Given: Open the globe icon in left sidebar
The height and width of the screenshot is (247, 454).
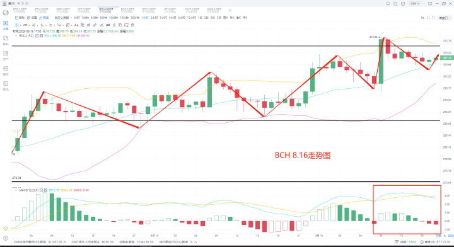Looking at the screenshot, I should tap(6, 13).
